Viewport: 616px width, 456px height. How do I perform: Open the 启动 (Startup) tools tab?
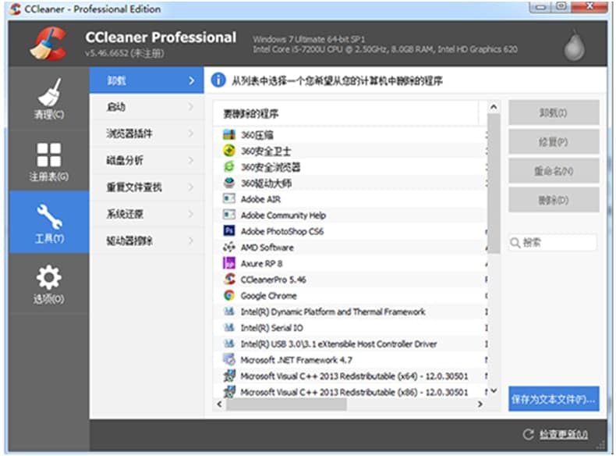[147, 107]
